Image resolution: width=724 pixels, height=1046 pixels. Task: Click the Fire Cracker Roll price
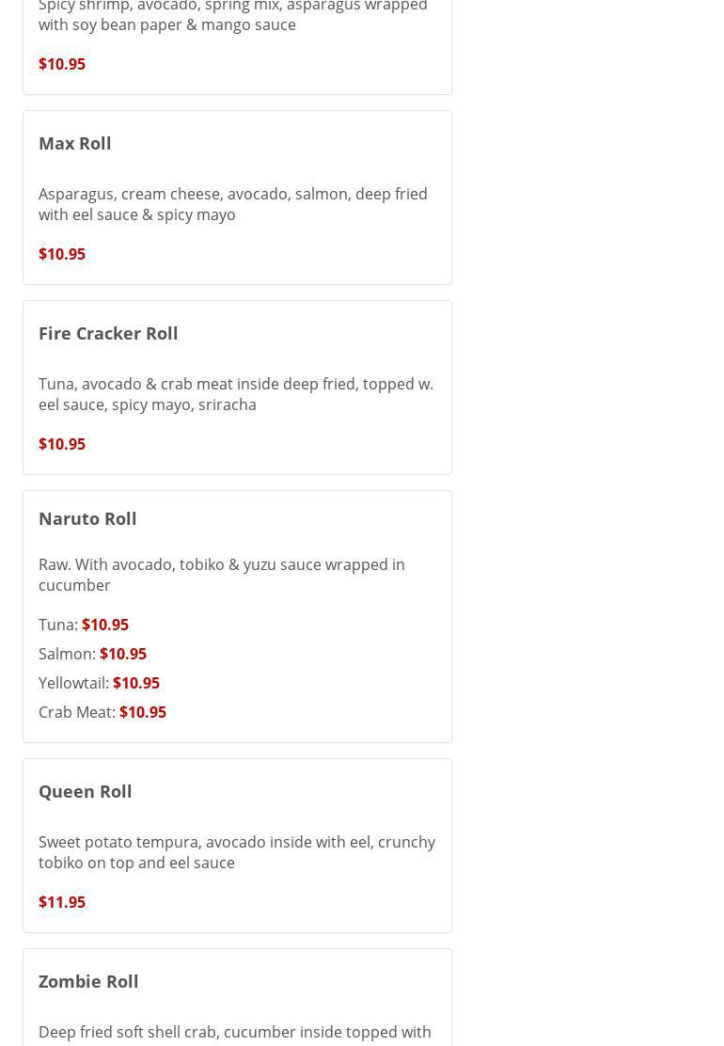coord(62,444)
